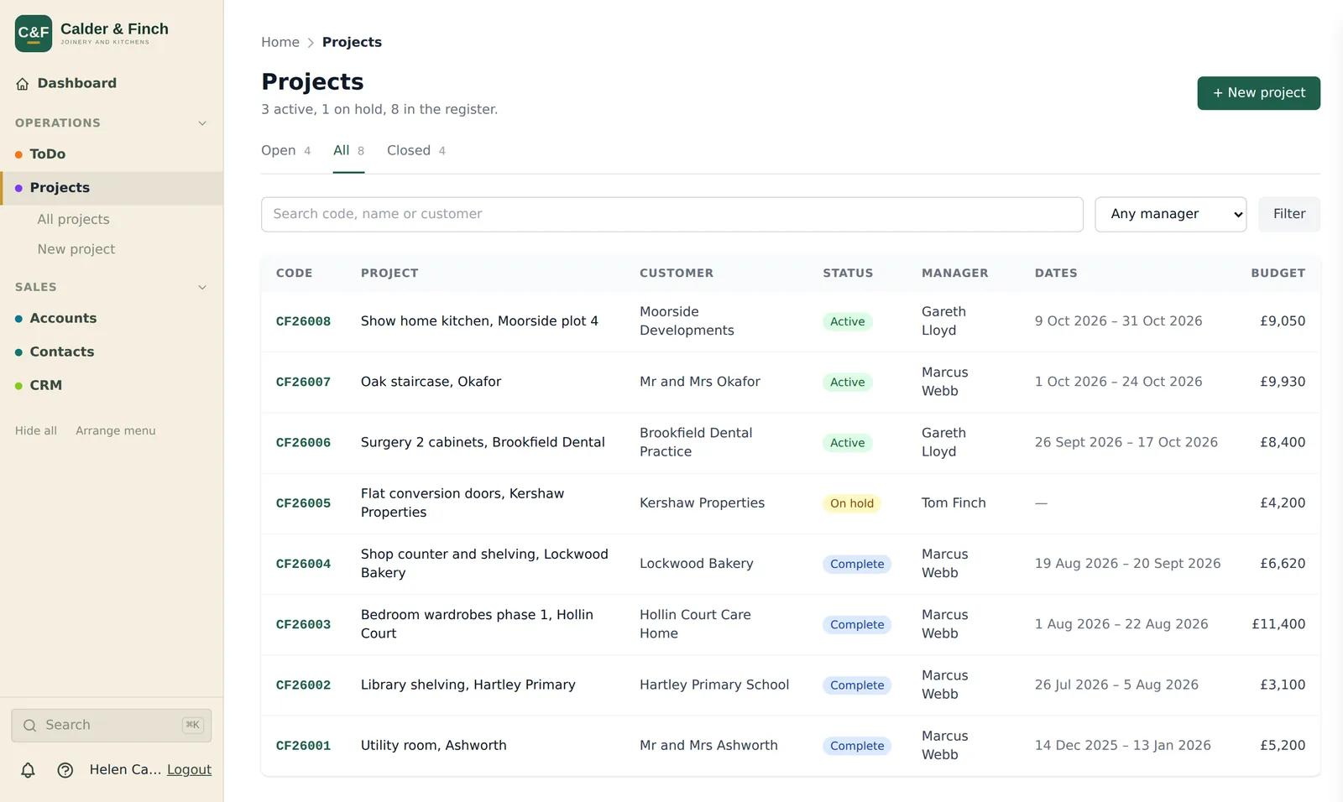Open Dashboard via the home icon
Image resolution: width=1343 pixels, height=802 pixels.
23,84
